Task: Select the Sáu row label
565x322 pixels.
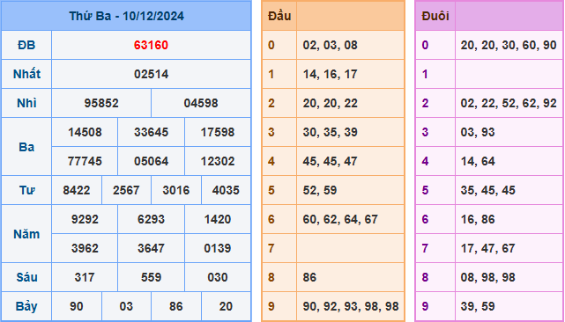Action: 26,277
